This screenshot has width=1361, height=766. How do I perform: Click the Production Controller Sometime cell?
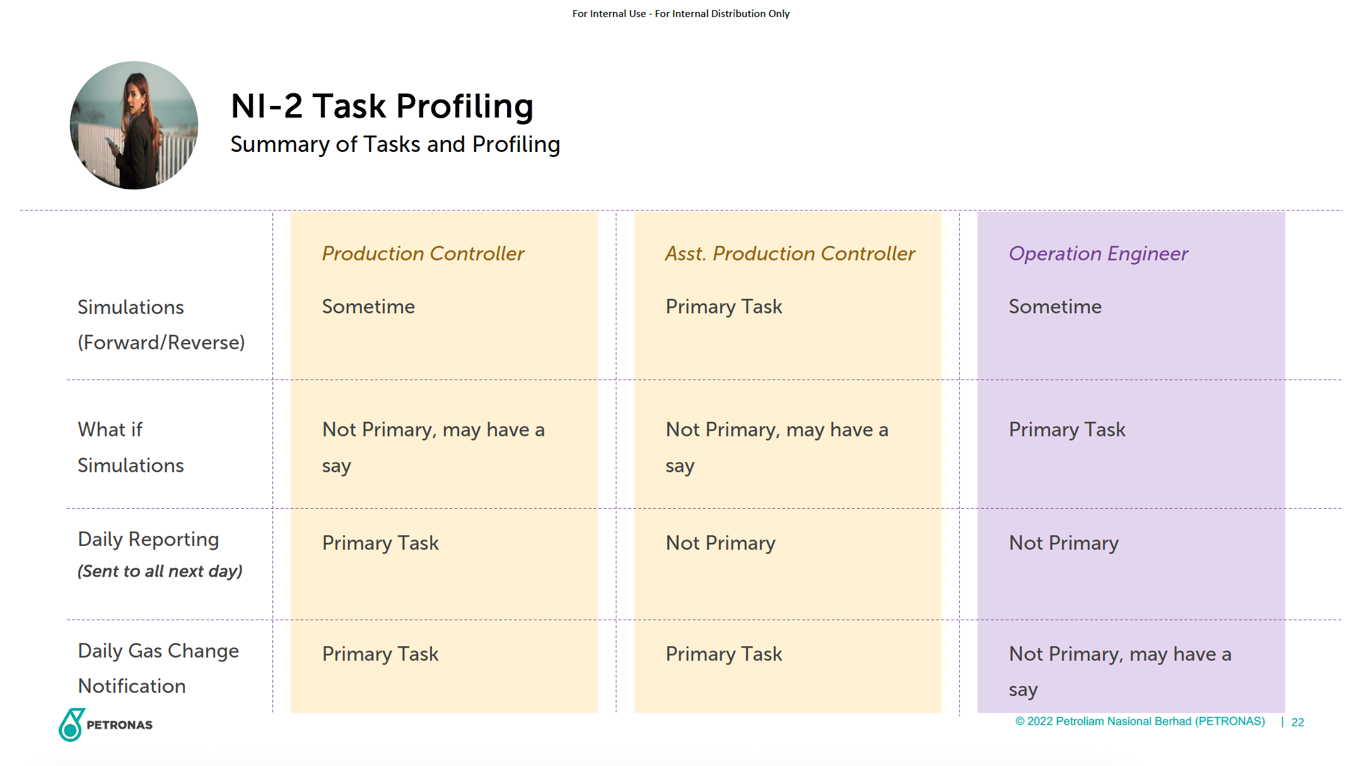368,306
